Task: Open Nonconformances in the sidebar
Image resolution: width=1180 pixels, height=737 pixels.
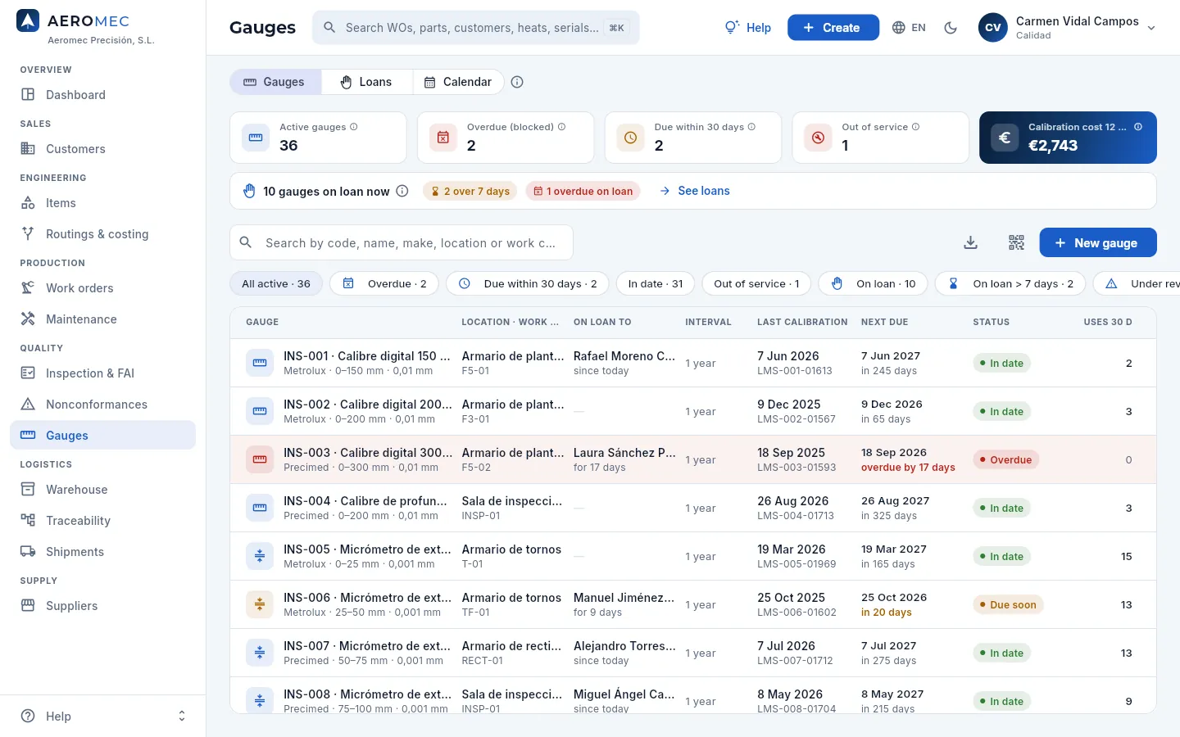Action: point(102,405)
